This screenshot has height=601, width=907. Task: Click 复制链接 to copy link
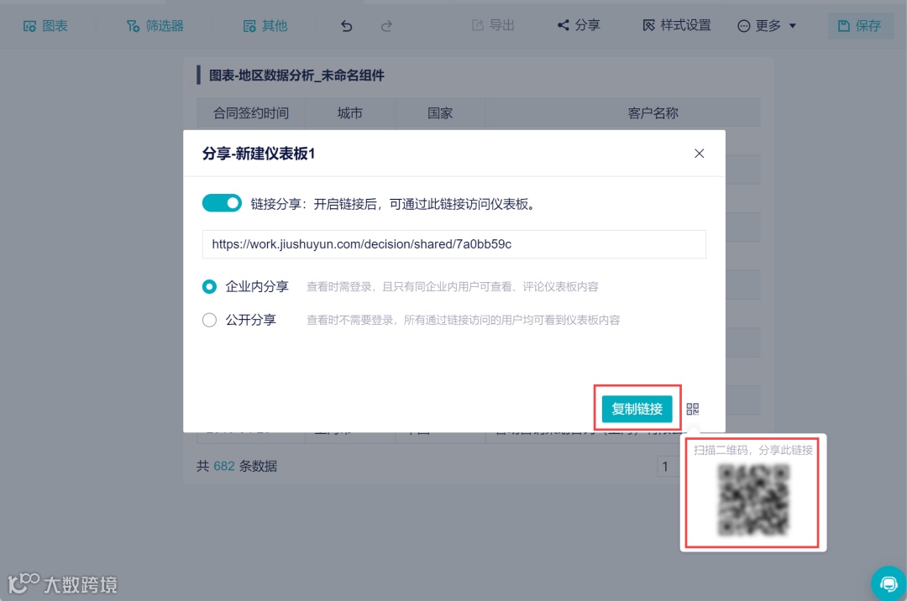coord(637,409)
